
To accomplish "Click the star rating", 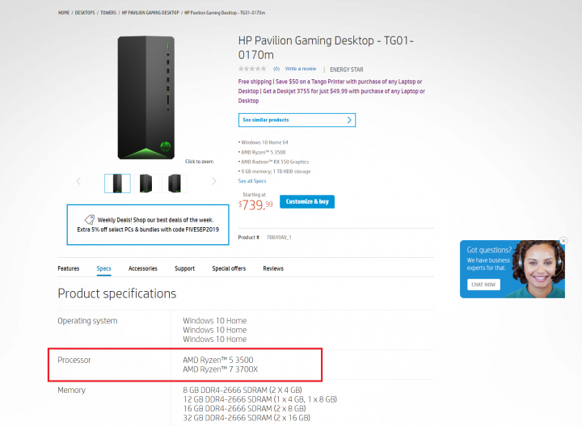I will pos(252,69).
